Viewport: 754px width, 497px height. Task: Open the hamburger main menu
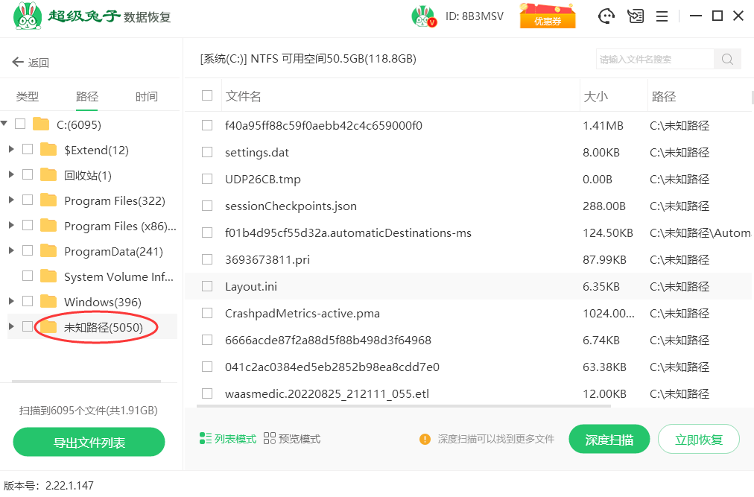pos(662,16)
